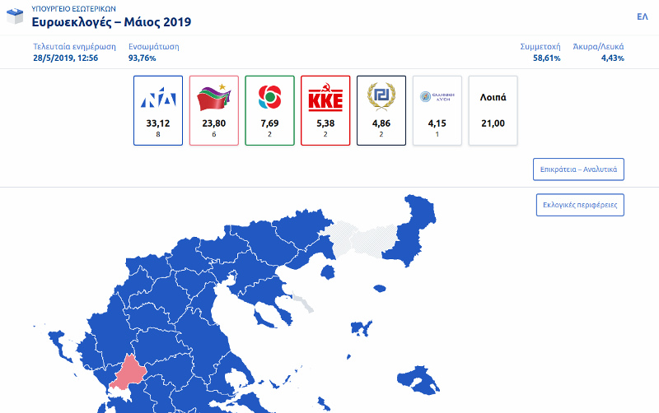Select Limnos island on the map
This screenshot has width=659, height=413.
coord(362,328)
